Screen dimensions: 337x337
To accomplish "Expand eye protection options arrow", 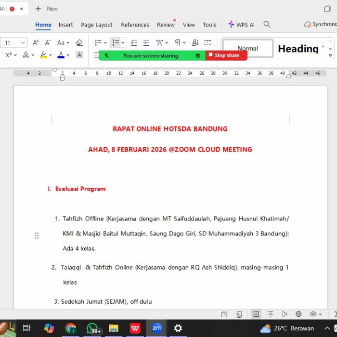I will tap(320, 314).
